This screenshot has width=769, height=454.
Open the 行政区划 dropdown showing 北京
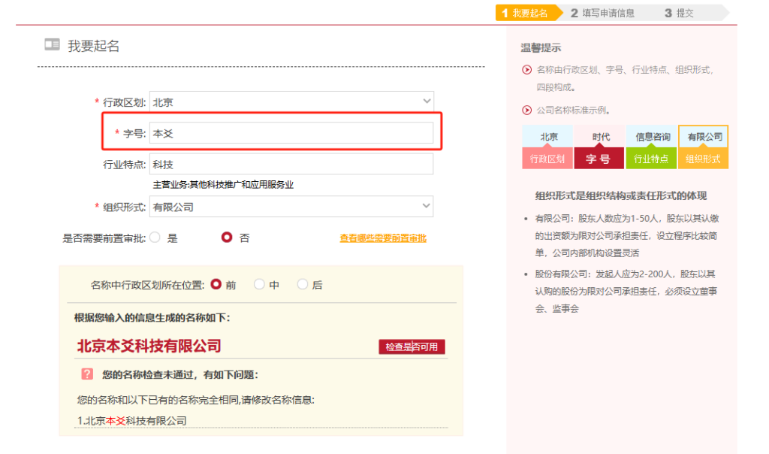[x=291, y=101]
